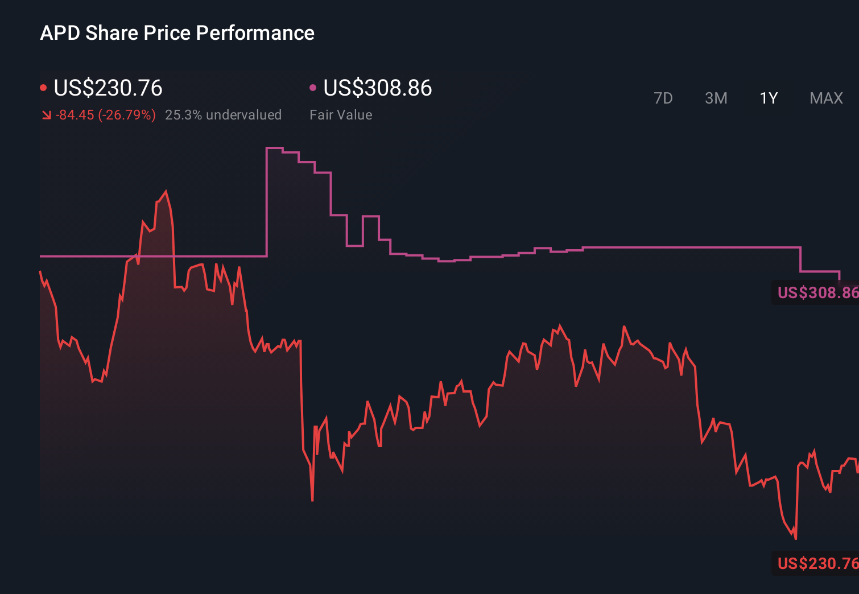Screen dimensions: 859x594
Task: Click the chart title 'APD Share Price Performance'
Action: click(x=177, y=32)
